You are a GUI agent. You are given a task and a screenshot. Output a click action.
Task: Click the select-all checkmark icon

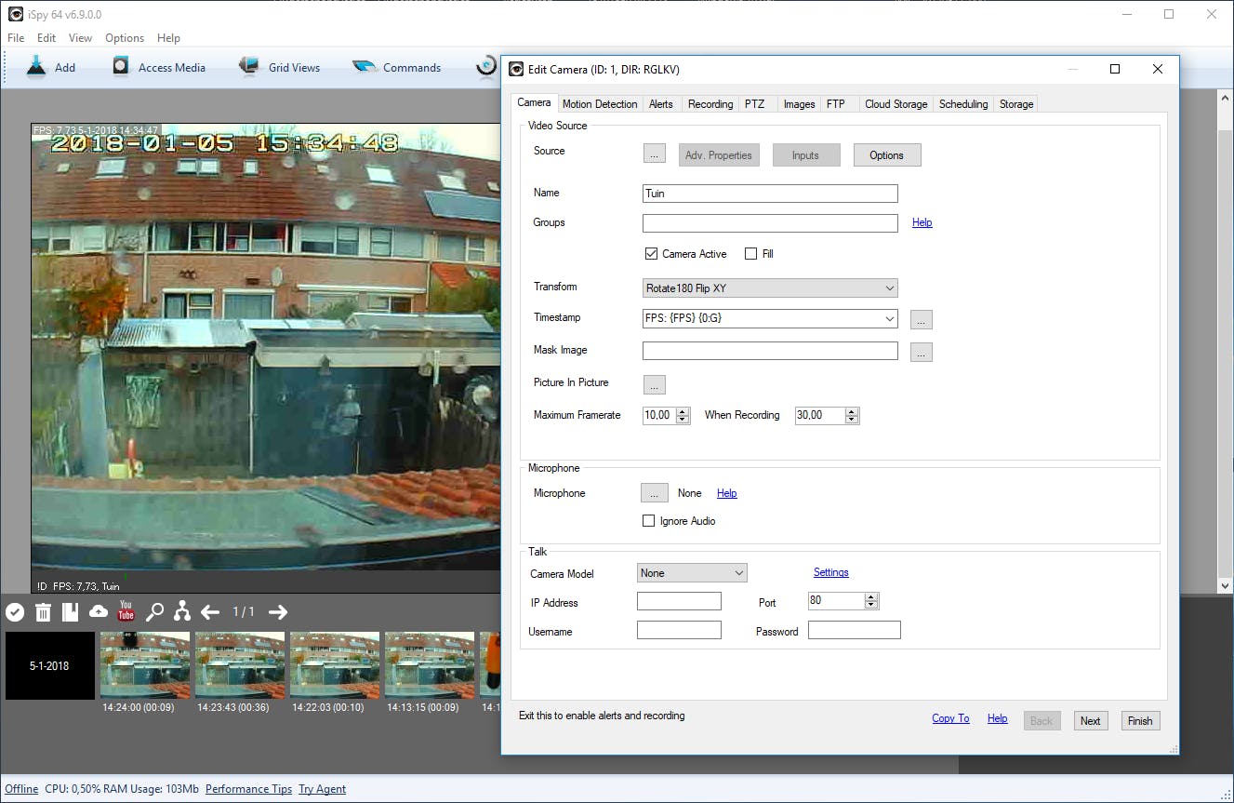click(x=15, y=611)
